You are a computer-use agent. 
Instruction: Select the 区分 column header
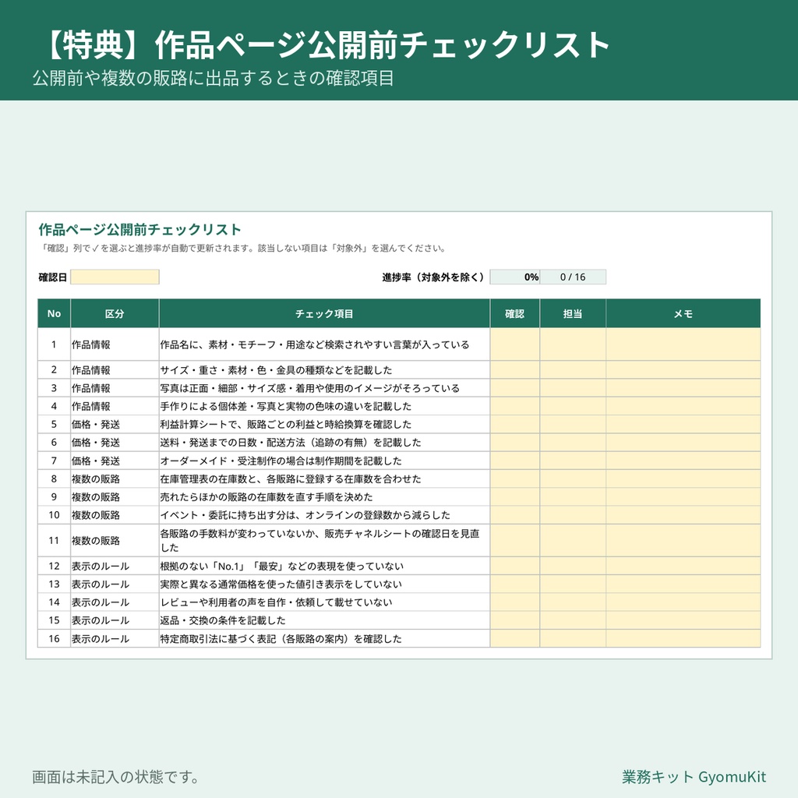coord(115,313)
